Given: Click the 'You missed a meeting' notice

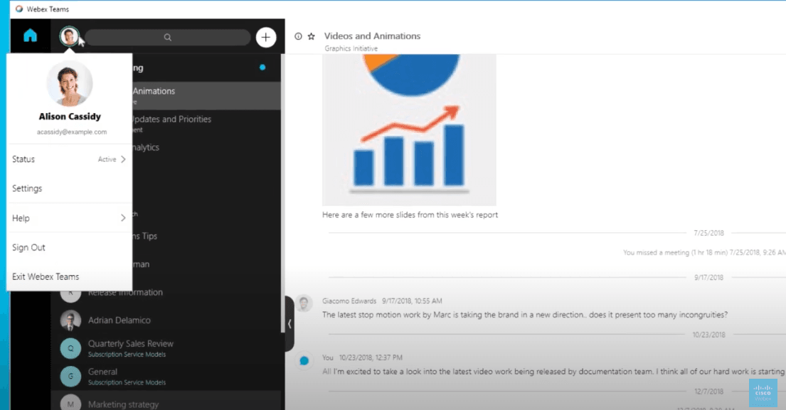Looking at the screenshot, I should [x=704, y=252].
